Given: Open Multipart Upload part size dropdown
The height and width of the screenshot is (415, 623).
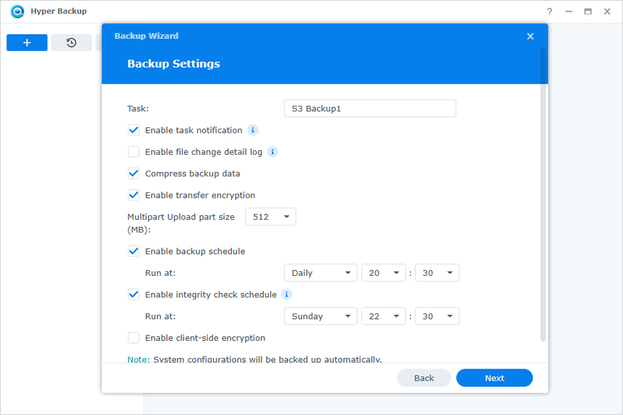Looking at the screenshot, I should tap(271, 216).
